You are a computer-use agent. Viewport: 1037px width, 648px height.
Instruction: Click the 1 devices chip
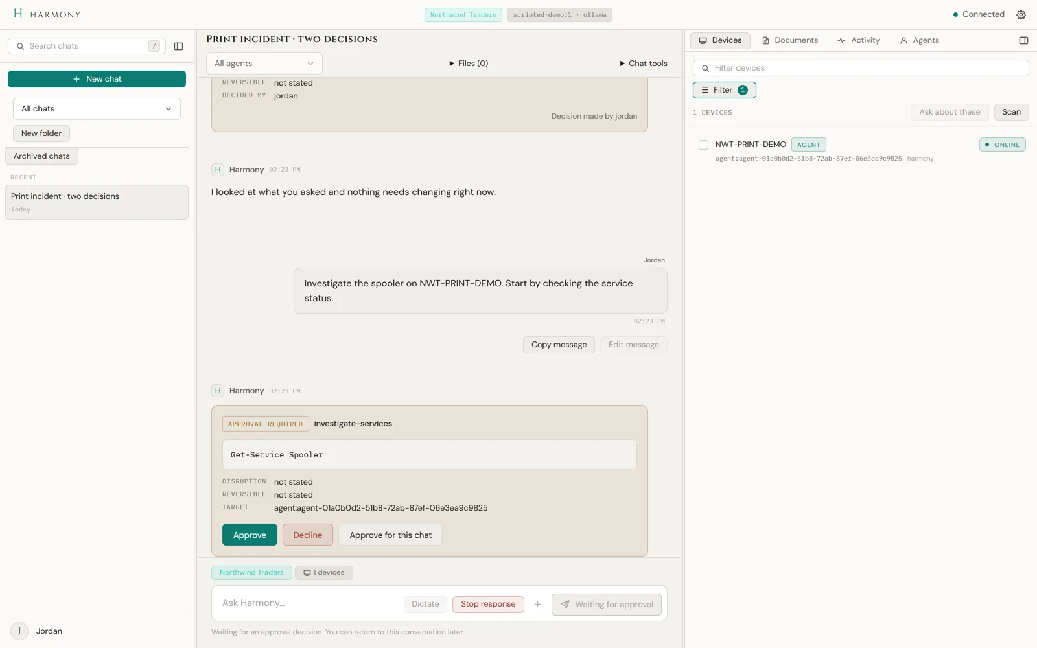(324, 573)
